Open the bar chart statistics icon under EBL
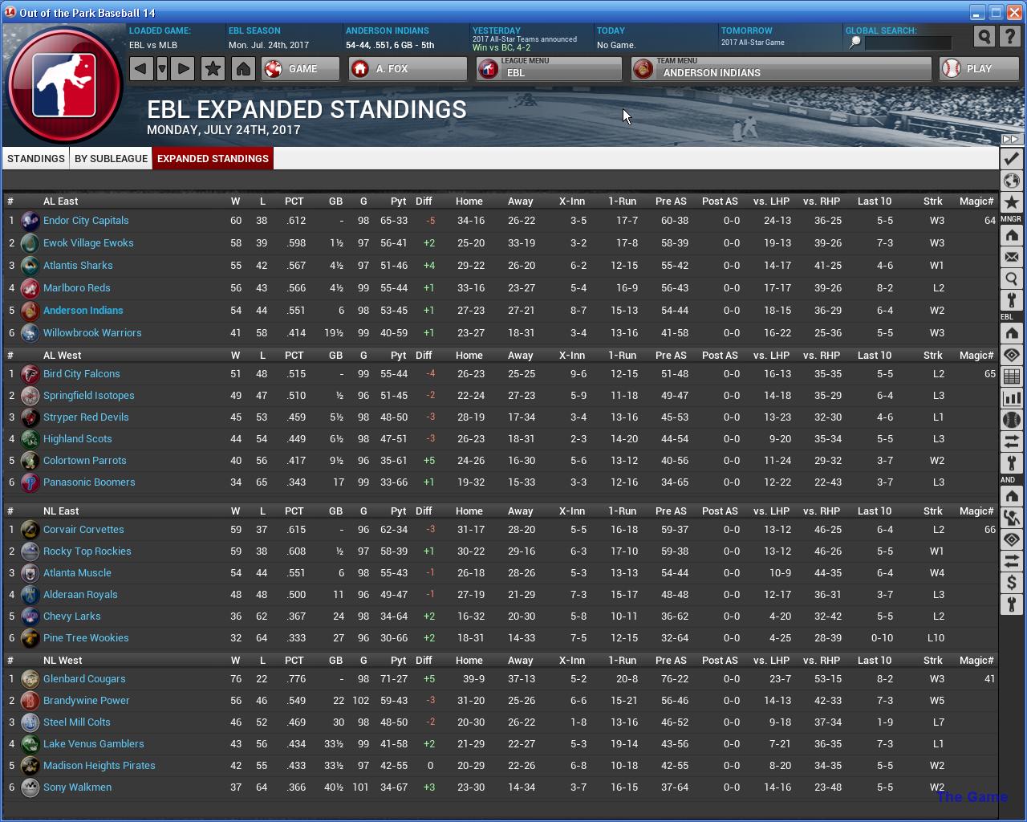This screenshot has height=822, width=1027. pos(1011,398)
